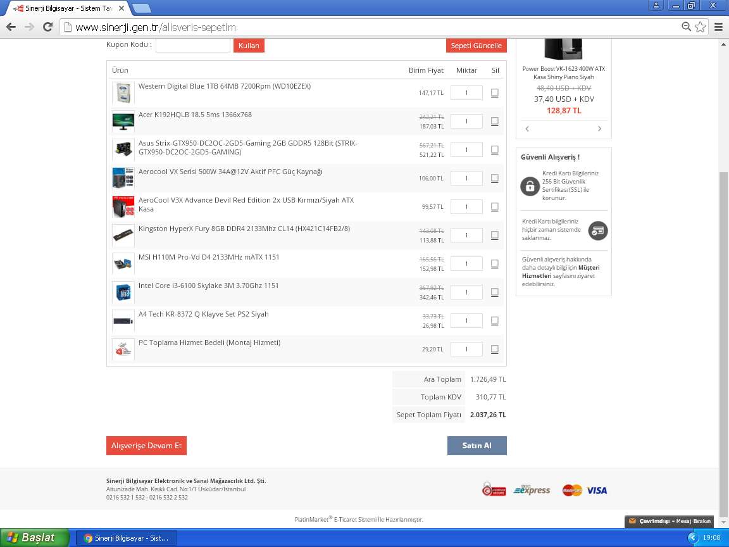This screenshot has height=547, width=729.
Task: Show previous product in sidebar carousel
Action: pos(527,129)
